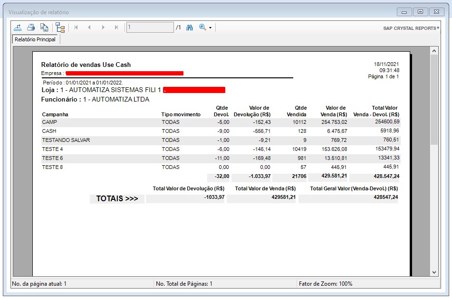Click the Export Report icon
The width and height of the screenshot is (452, 299).
click(18, 28)
